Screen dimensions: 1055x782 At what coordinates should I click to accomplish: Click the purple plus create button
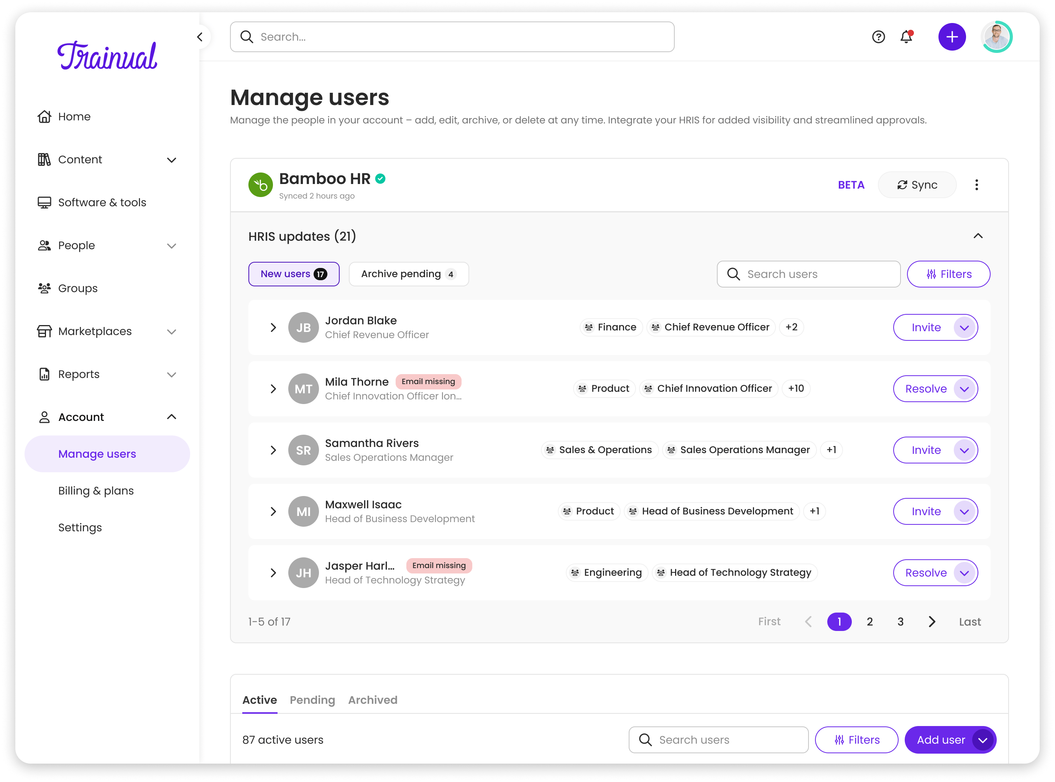click(952, 37)
